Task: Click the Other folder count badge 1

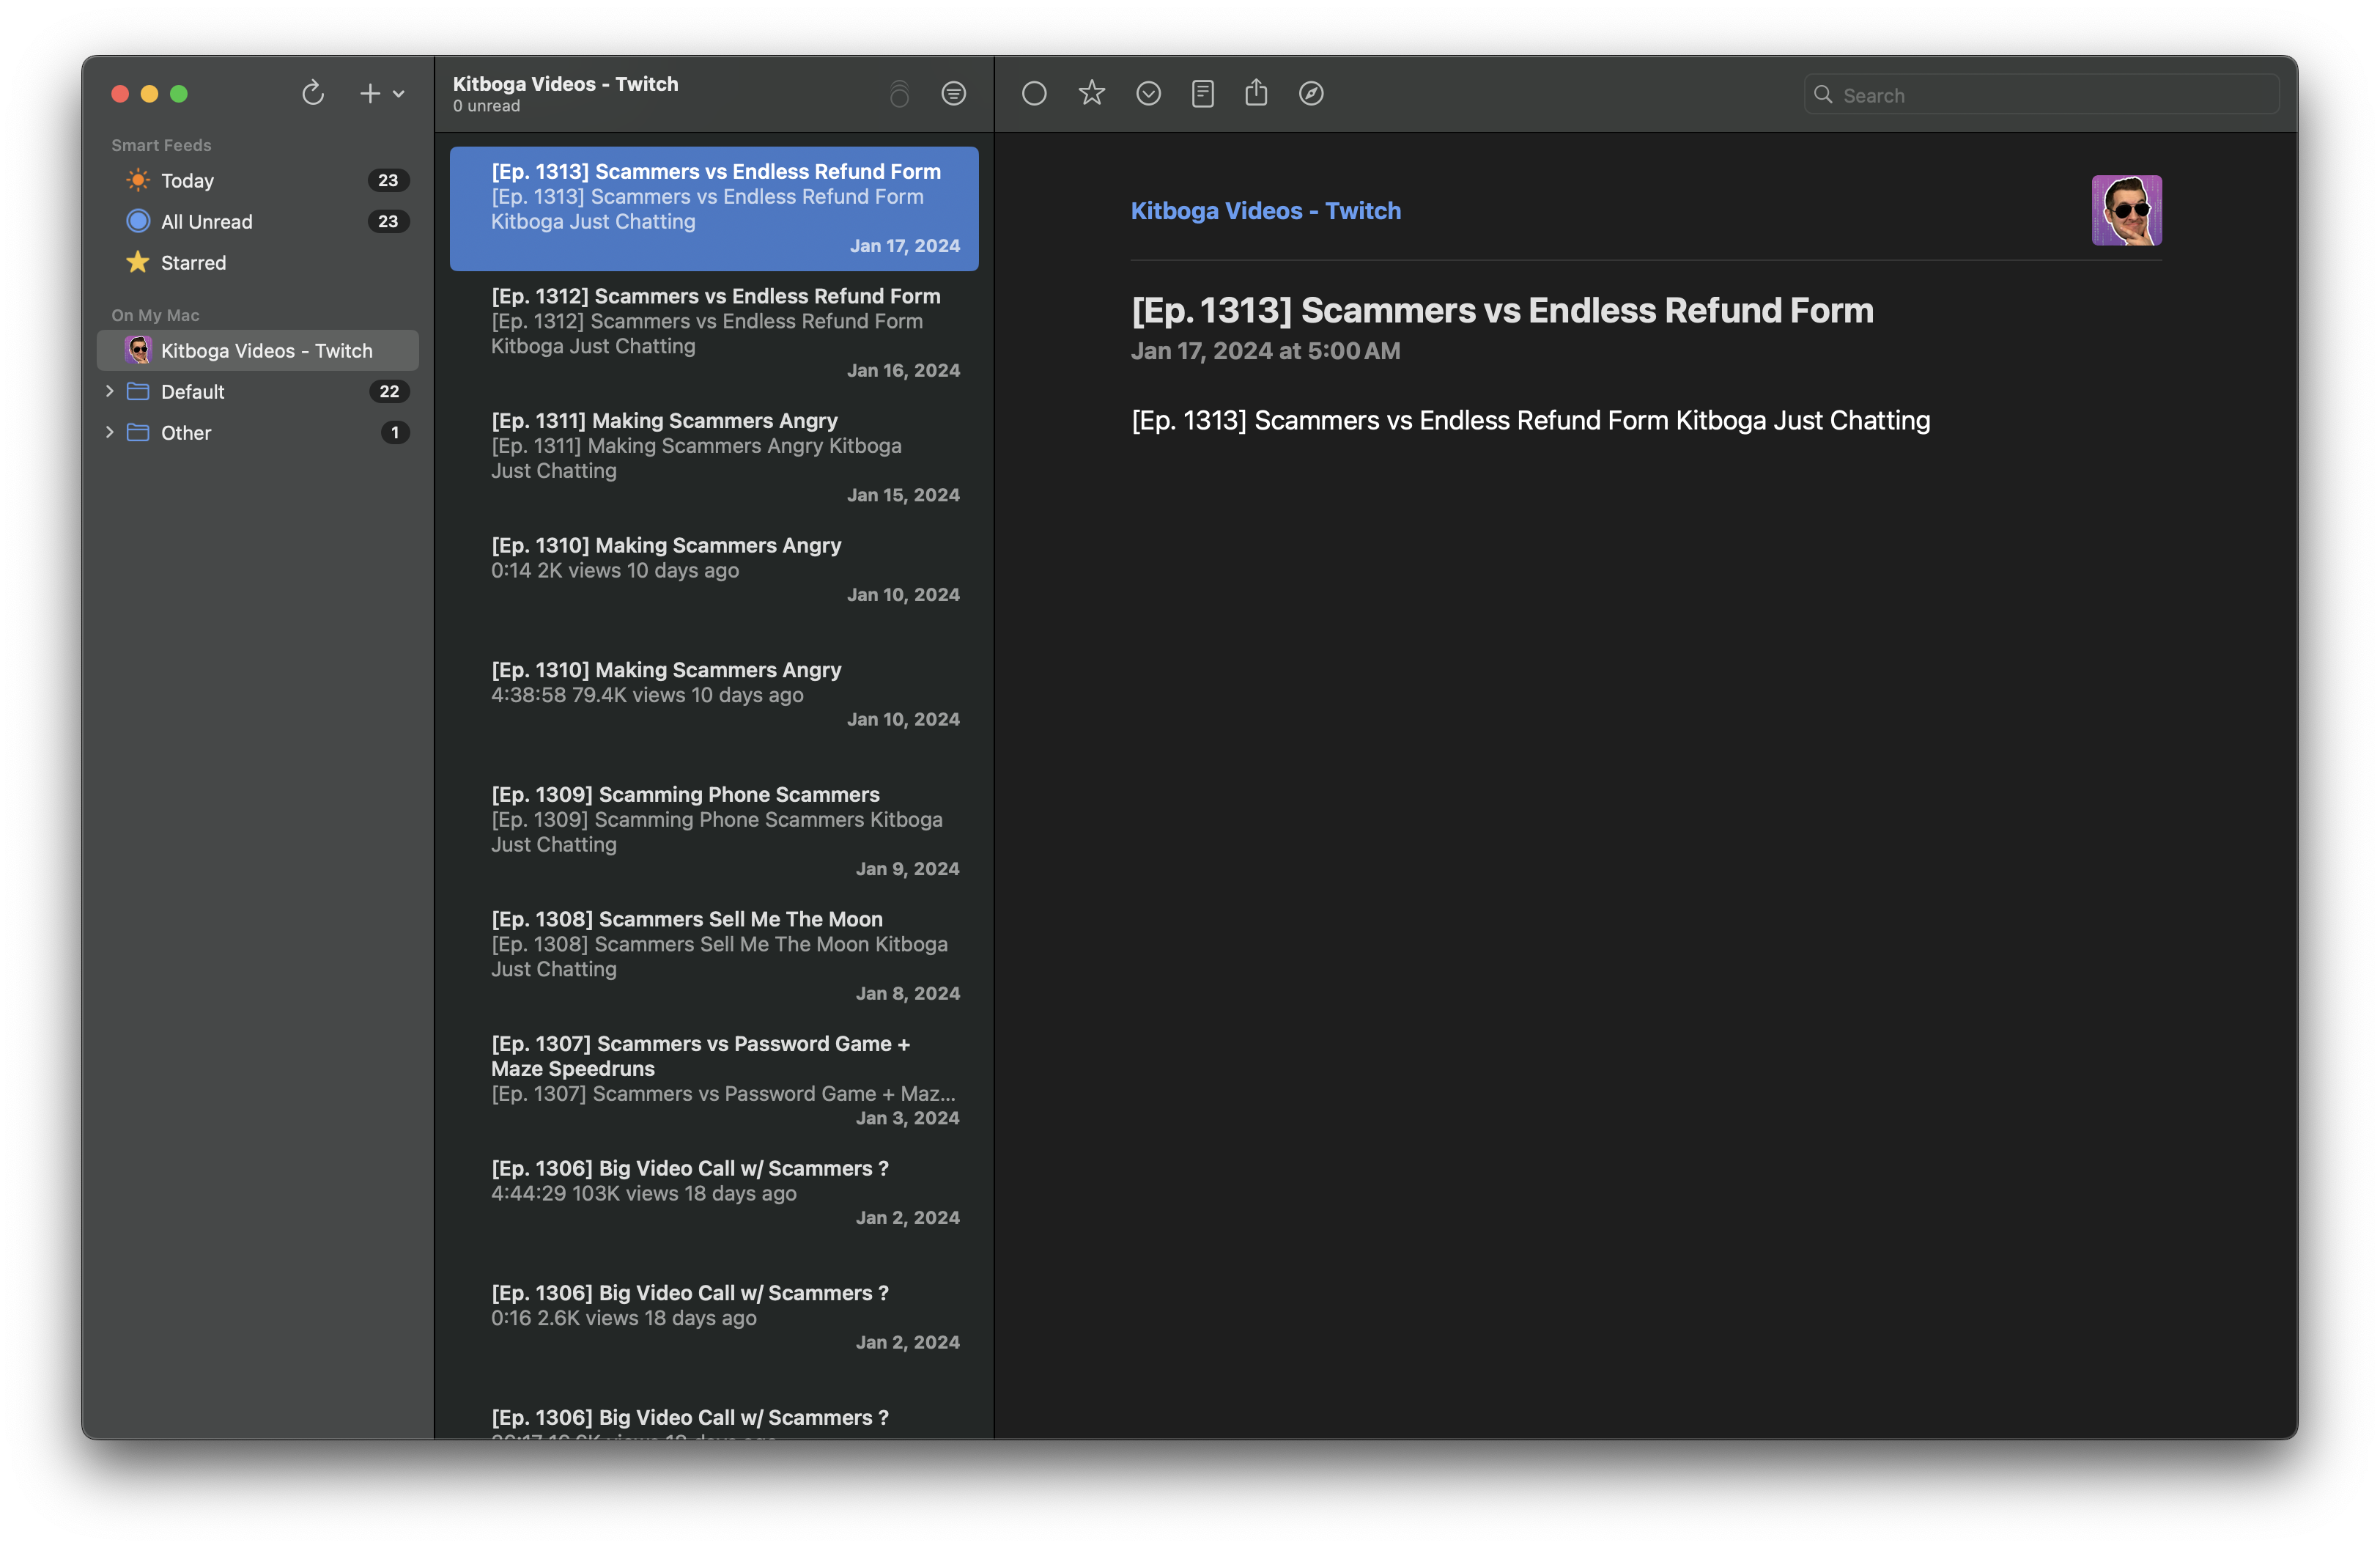Action: pyautogui.click(x=395, y=432)
